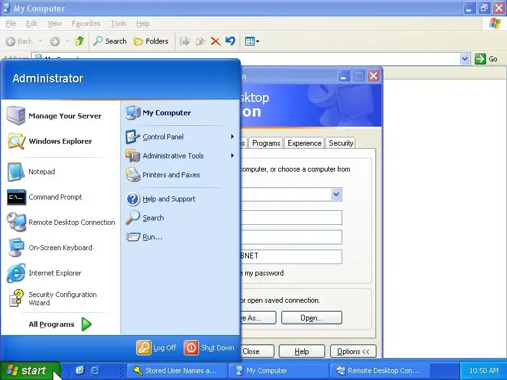Launch Command Prompt from Start menu
The height and width of the screenshot is (380, 507).
(60, 197)
